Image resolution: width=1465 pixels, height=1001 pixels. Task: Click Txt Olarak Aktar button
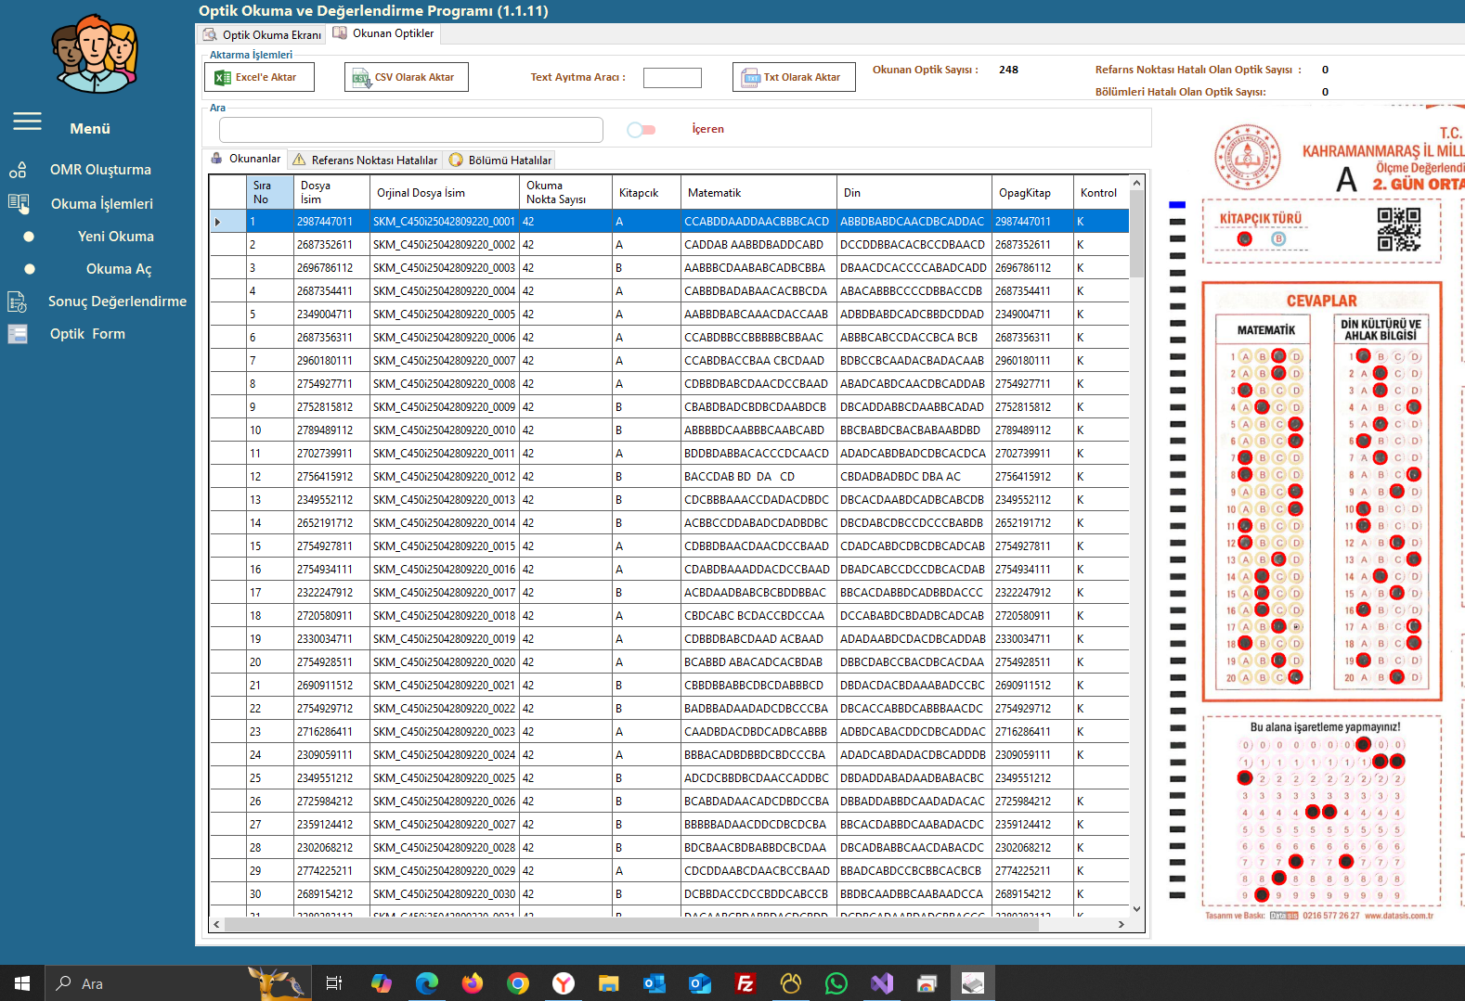(794, 77)
